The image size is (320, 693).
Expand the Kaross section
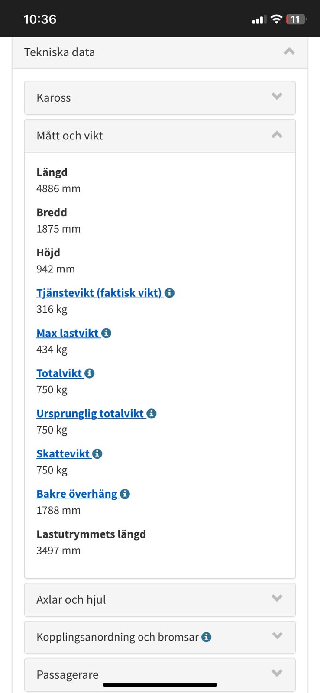click(x=277, y=97)
